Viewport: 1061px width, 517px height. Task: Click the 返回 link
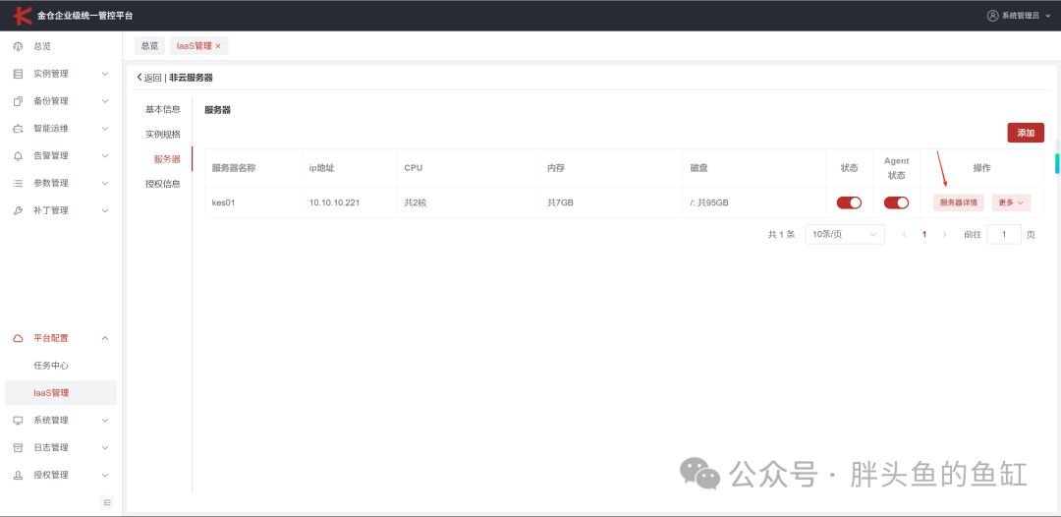(x=152, y=77)
